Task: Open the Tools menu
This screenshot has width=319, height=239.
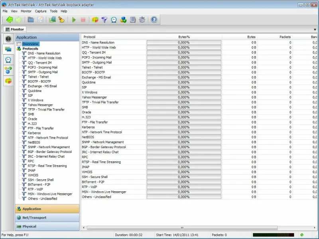Action: pos(53,11)
